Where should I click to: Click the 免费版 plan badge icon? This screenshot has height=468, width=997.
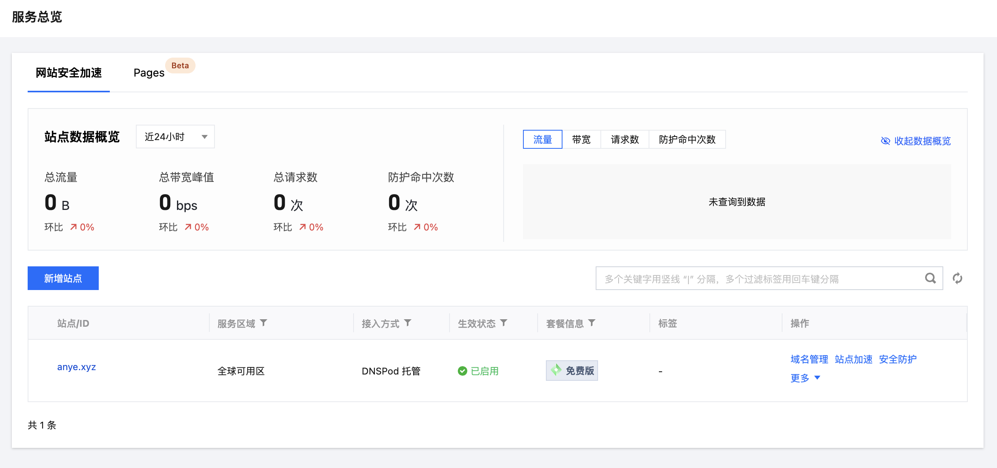pos(556,371)
